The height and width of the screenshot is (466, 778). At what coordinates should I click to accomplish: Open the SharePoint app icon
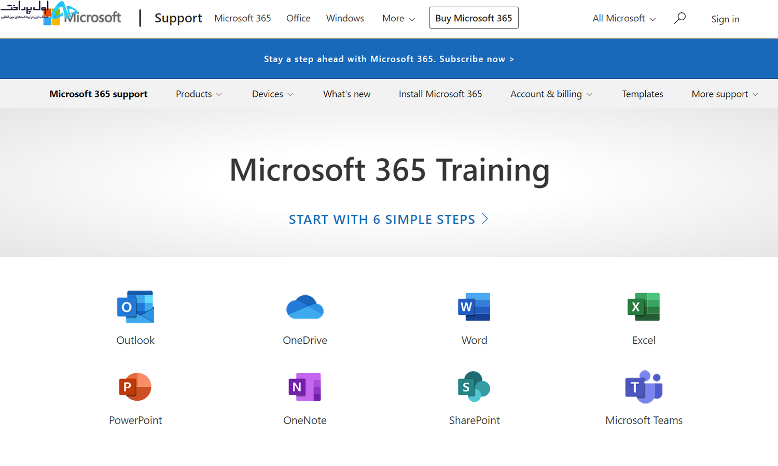point(474,387)
